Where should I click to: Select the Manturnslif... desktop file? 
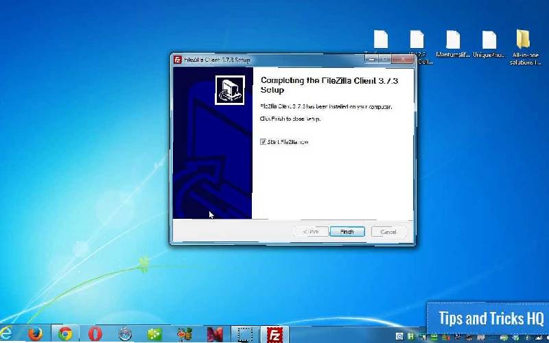(453, 44)
